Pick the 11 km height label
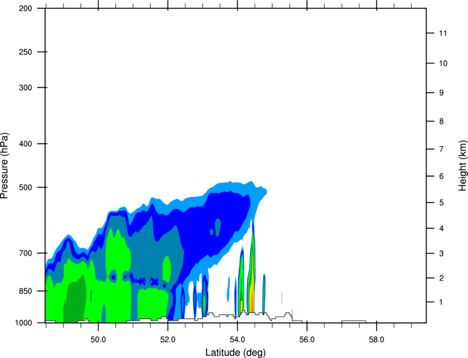The image size is (468, 358). (443, 33)
